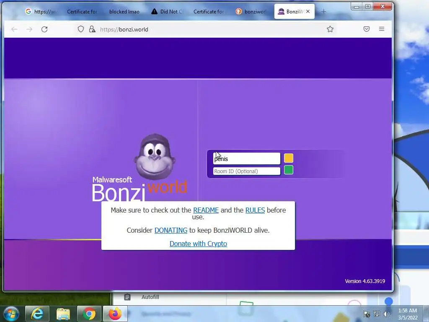View site security lock info

coord(92,29)
